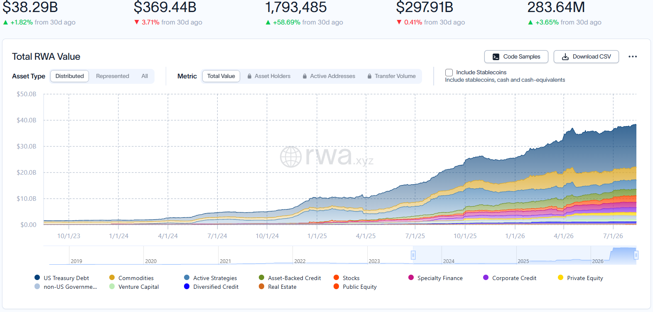Toggle Active Strategies legend marker

[x=187, y=278]
